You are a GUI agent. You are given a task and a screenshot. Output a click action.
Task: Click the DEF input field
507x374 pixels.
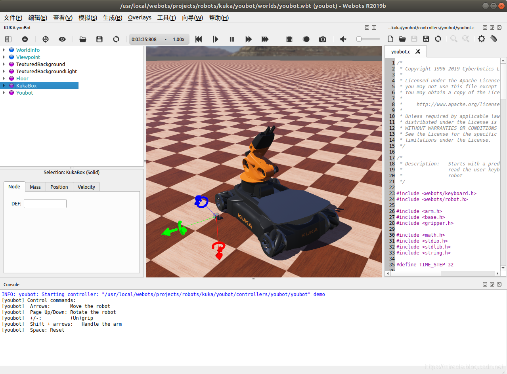point(45,203)
